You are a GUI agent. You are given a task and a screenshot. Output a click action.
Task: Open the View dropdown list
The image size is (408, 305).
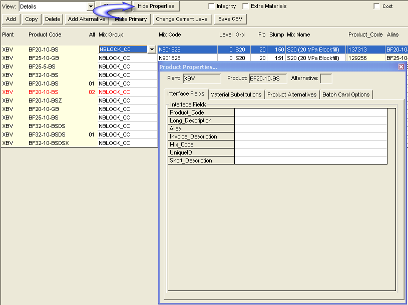click(x=91, y=6)
